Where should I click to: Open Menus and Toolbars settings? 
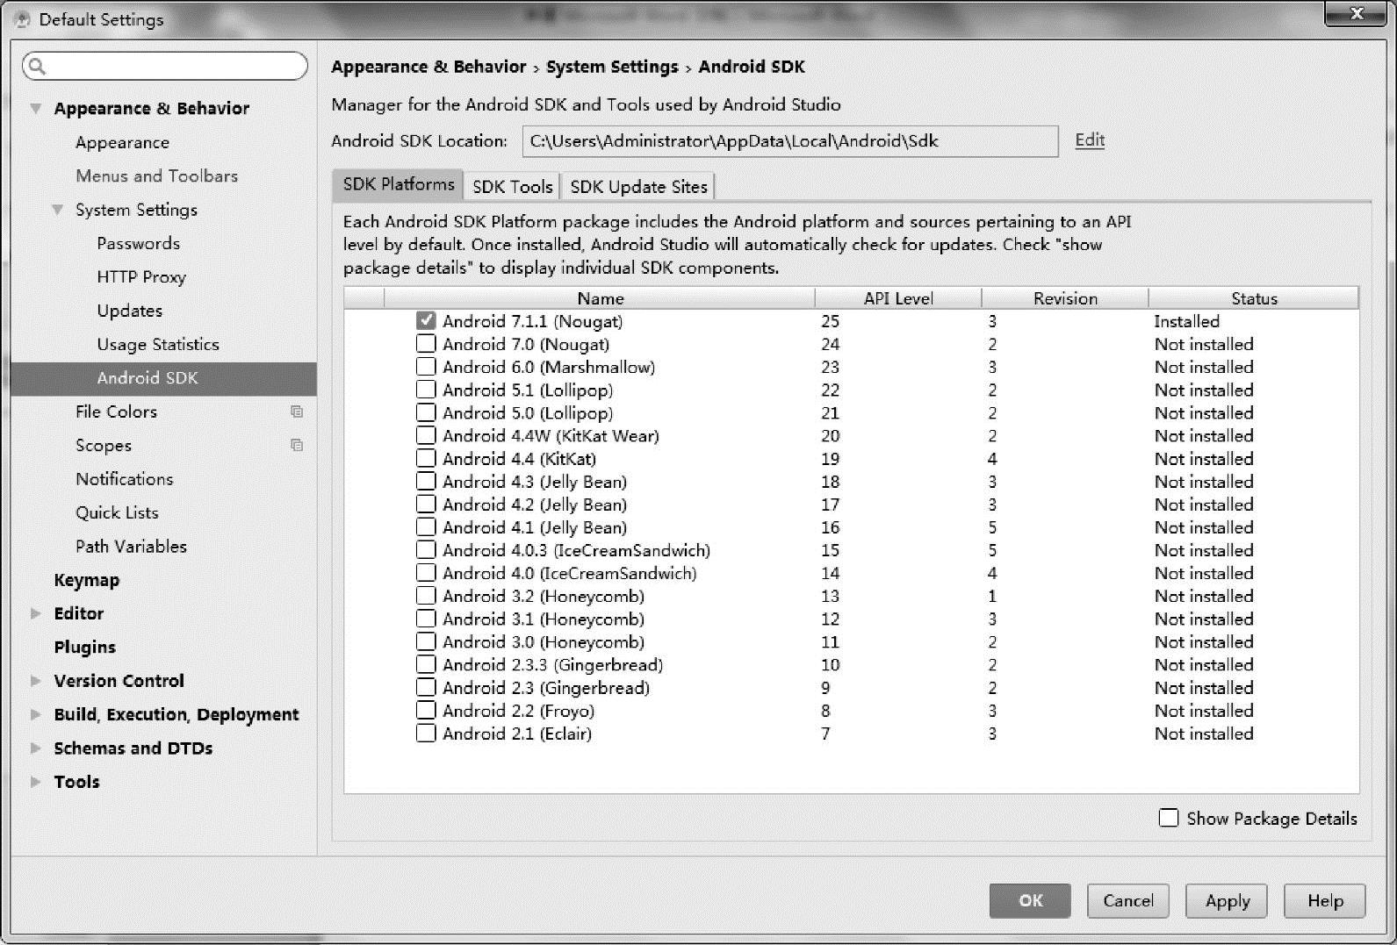pyautogui.click(x=156, y=175)
